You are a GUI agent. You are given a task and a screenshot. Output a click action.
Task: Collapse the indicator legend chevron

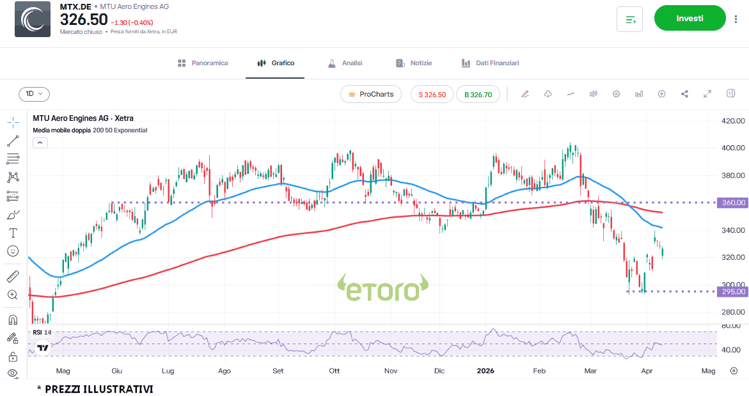[x=40, y=143]
